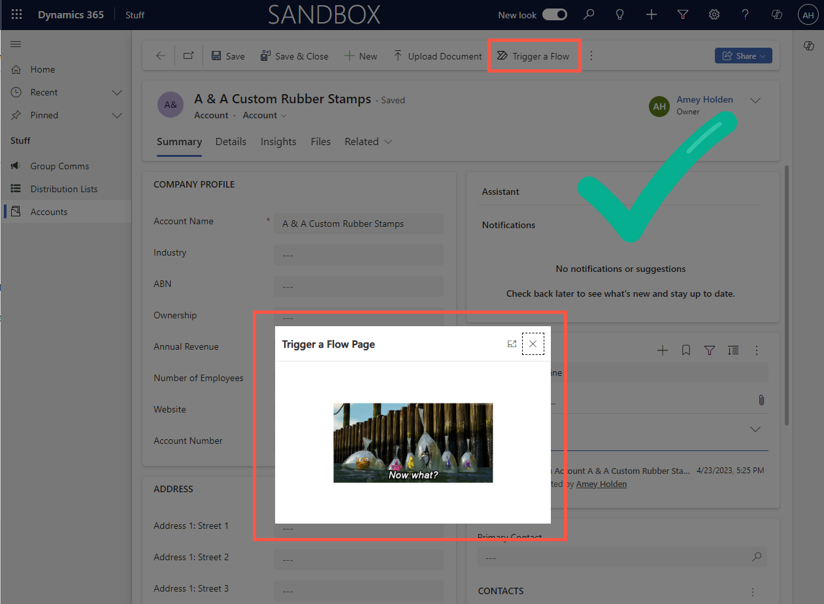Switch to the Details tab
Viewport: 824px width, 604px height.
click(231, 142)
